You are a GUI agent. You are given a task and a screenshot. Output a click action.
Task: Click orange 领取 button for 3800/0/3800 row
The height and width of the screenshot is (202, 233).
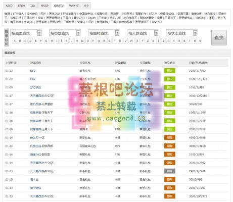point(170,146)
